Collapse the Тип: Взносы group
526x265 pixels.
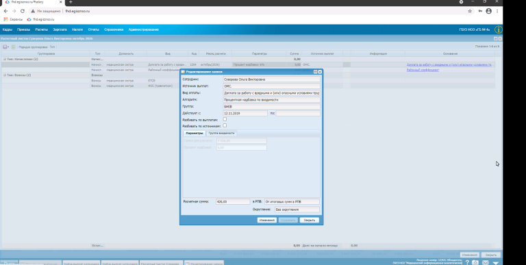coord(5,75)
